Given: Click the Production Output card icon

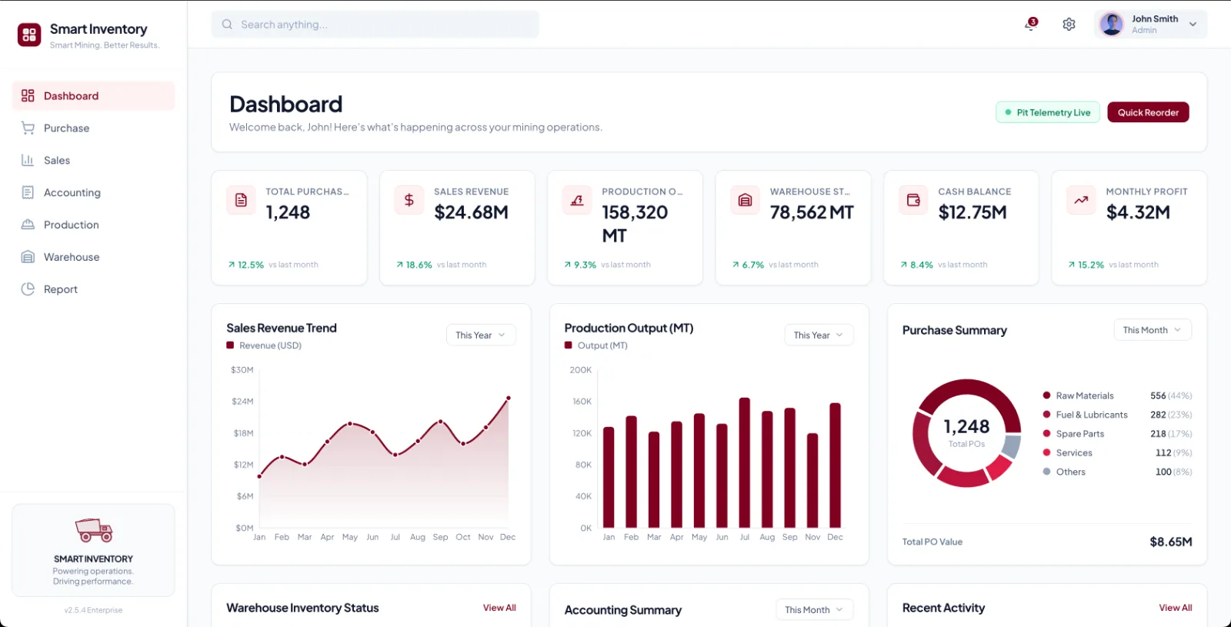Looking at the screenshot, I should 577,200.
